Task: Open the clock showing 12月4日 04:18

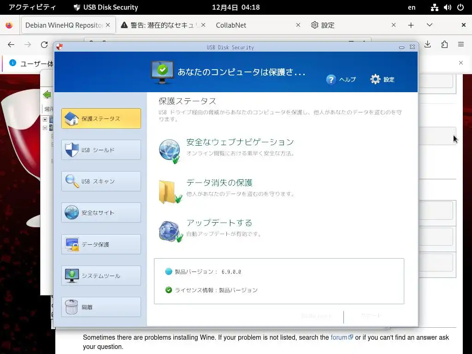Action: [x=236, y=7]
